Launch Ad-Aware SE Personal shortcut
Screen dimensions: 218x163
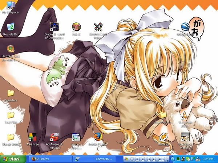54,141
